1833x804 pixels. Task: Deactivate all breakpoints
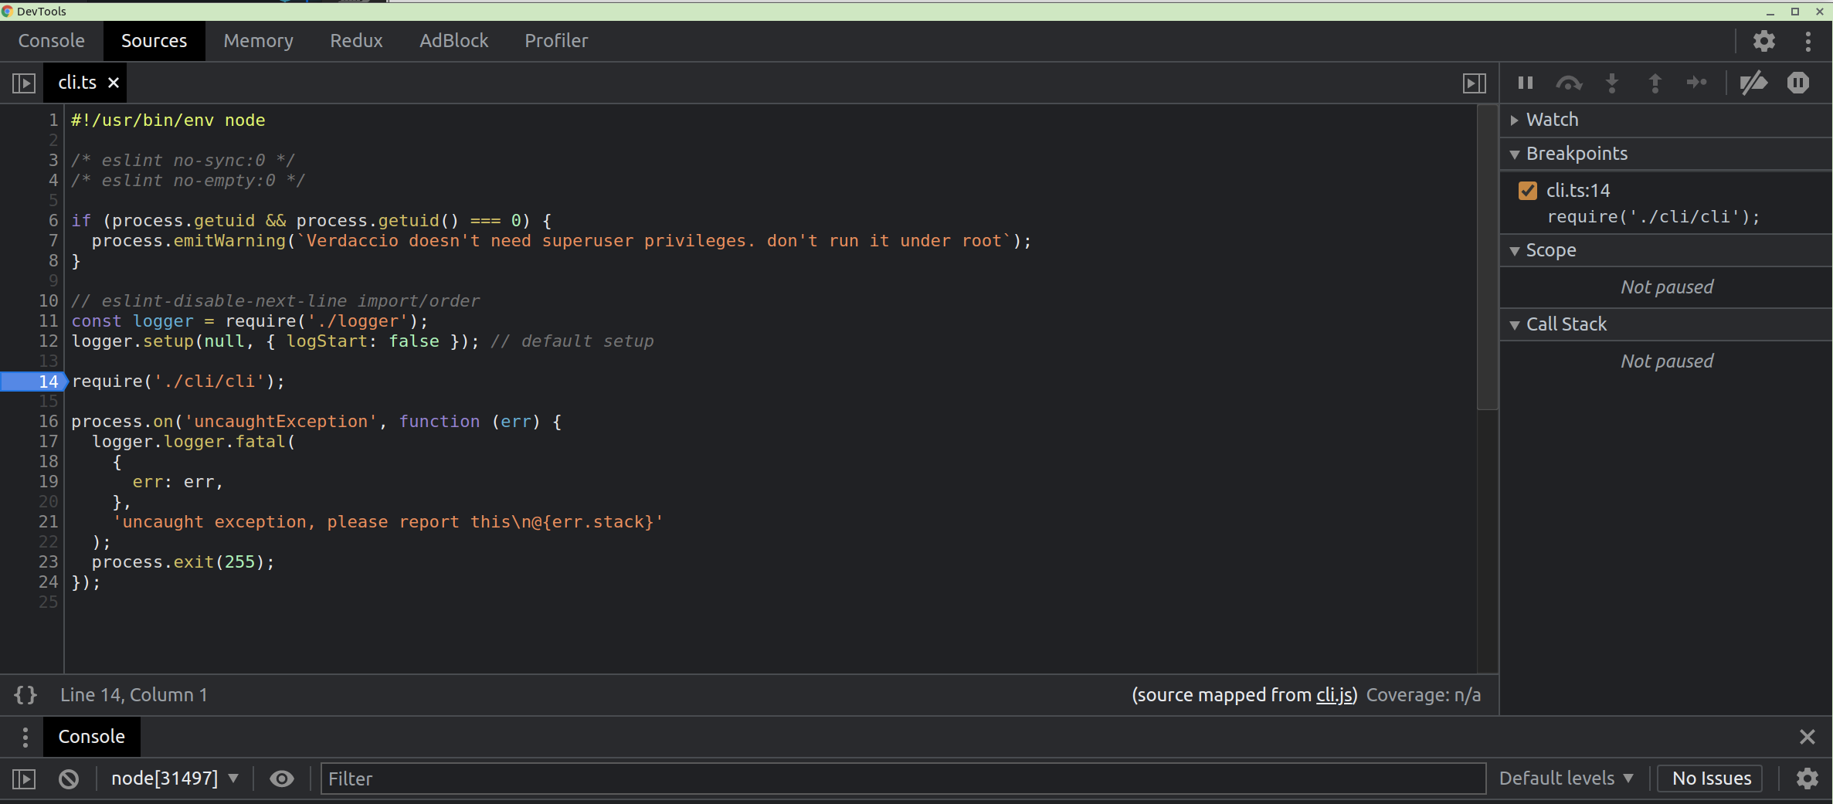coord(1754,83)
